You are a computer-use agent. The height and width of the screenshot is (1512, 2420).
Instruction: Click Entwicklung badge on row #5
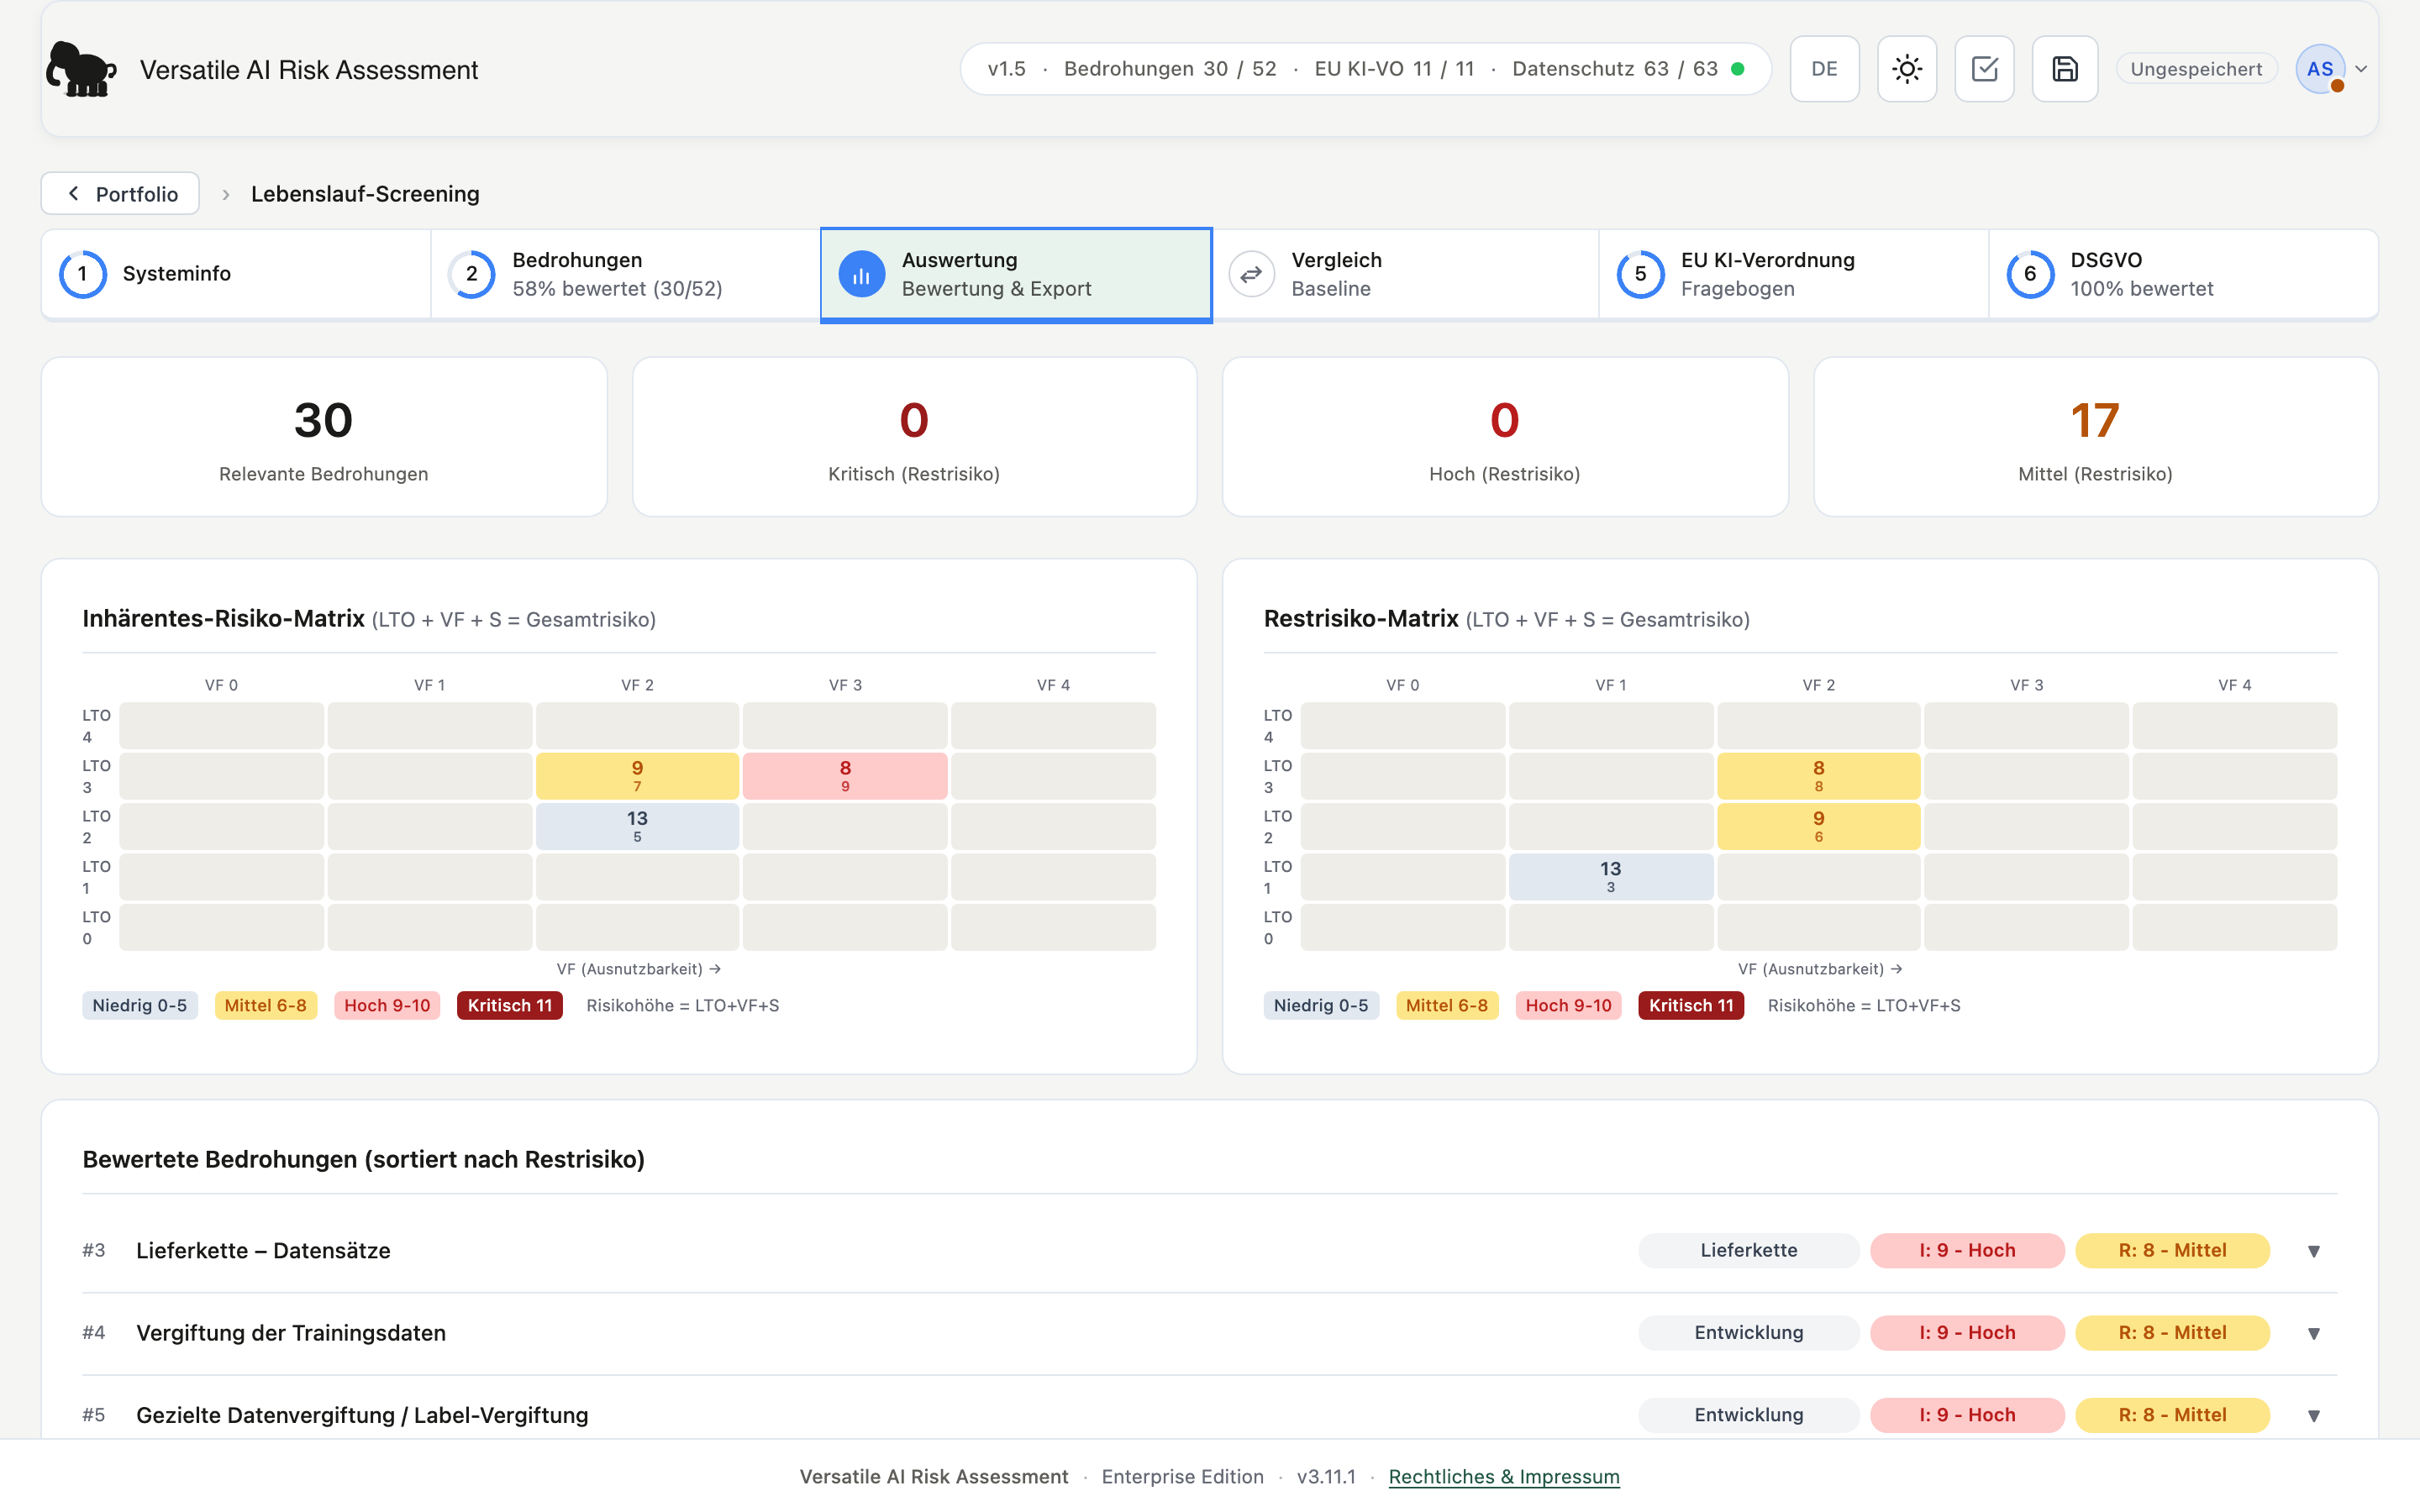[x=1749, y=1415]
